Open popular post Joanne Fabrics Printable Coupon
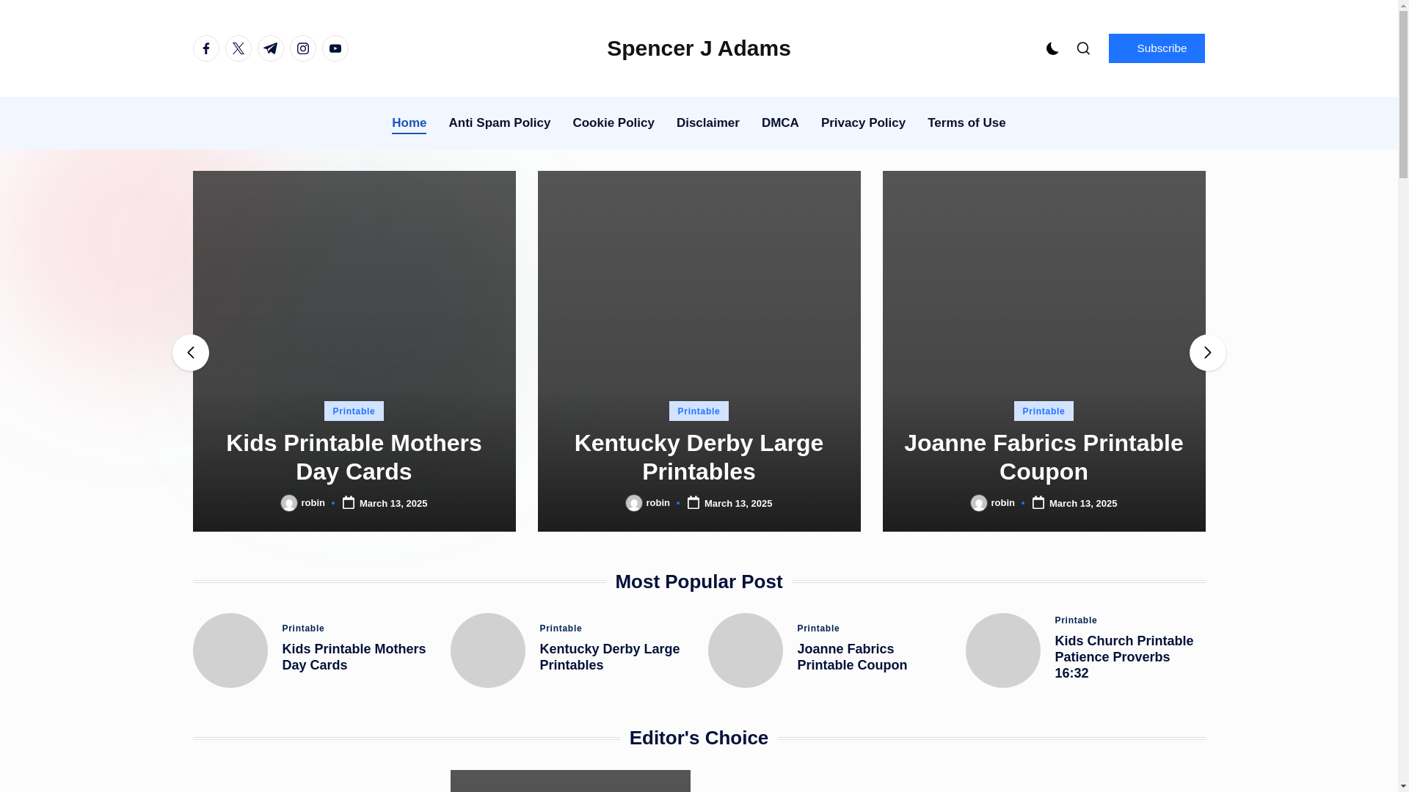This screenshot has height=792, width=1409. pos(852,657)
